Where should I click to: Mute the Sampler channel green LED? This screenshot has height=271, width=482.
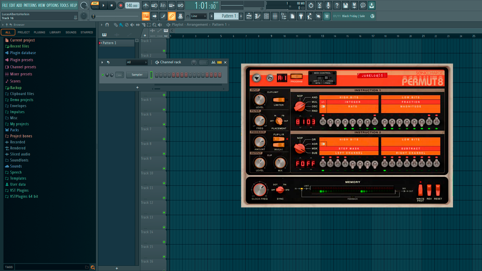tap(103, 75)
